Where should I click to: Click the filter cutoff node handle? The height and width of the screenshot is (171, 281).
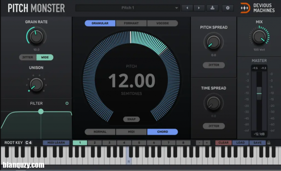click(x=41, y=111)
